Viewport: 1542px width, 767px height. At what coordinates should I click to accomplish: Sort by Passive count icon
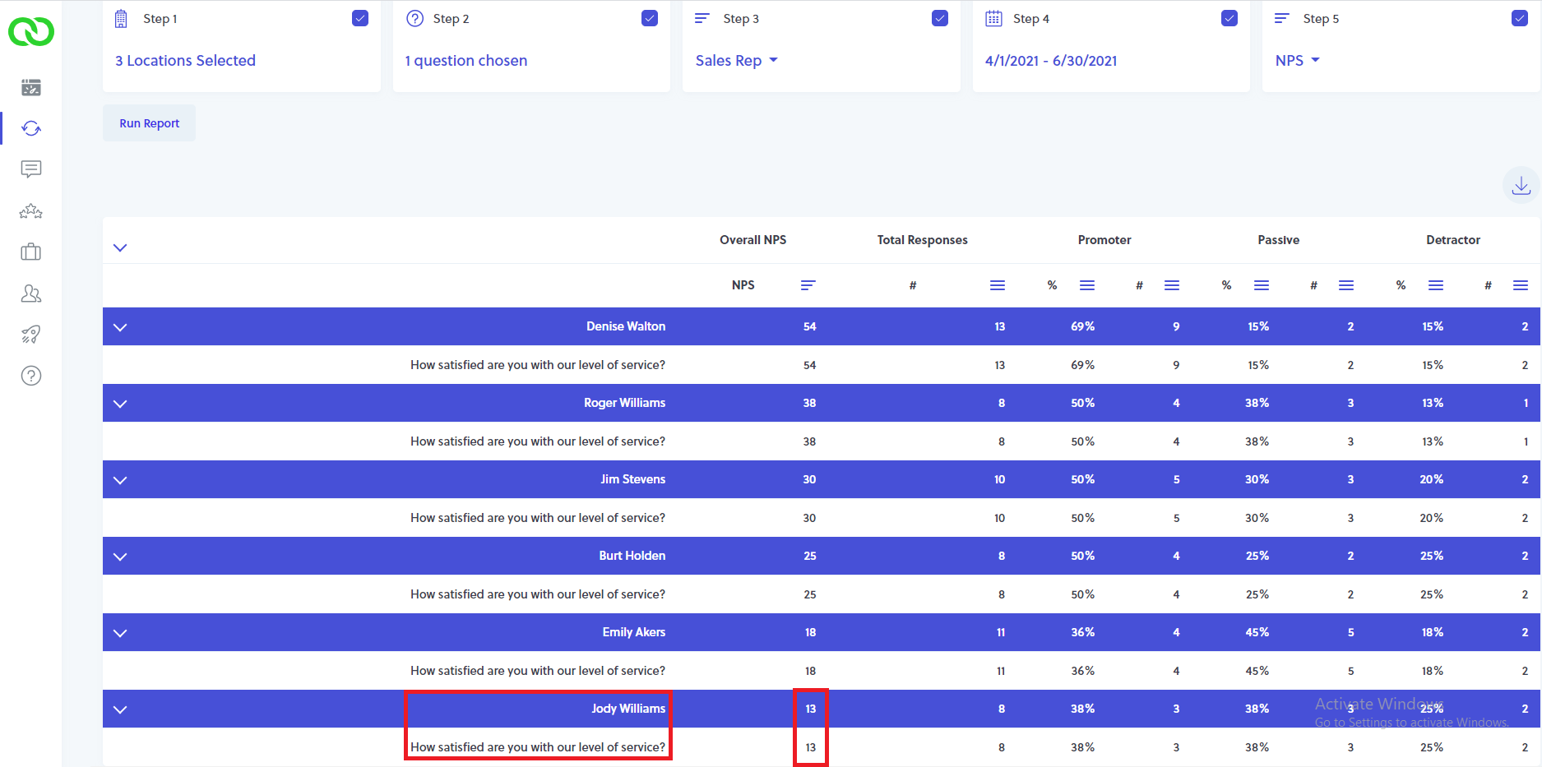(1346, 285)
